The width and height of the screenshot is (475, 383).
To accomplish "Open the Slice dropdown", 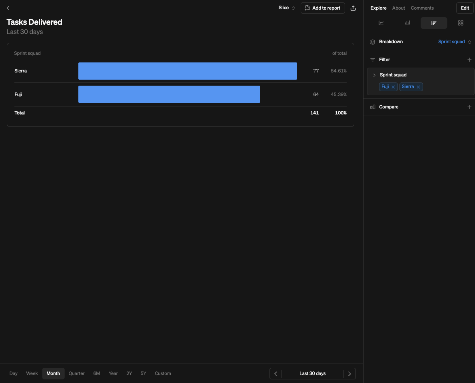I will coord(287,8).
